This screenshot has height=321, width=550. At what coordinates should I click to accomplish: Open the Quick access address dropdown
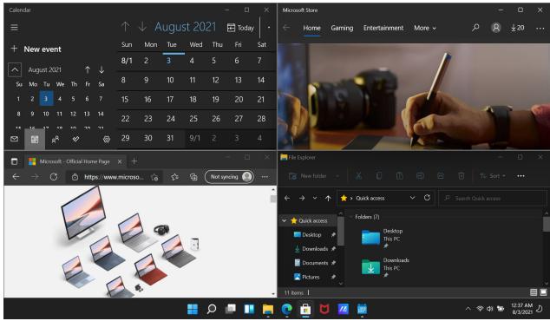pyautogui.click(x=413, y=198)
